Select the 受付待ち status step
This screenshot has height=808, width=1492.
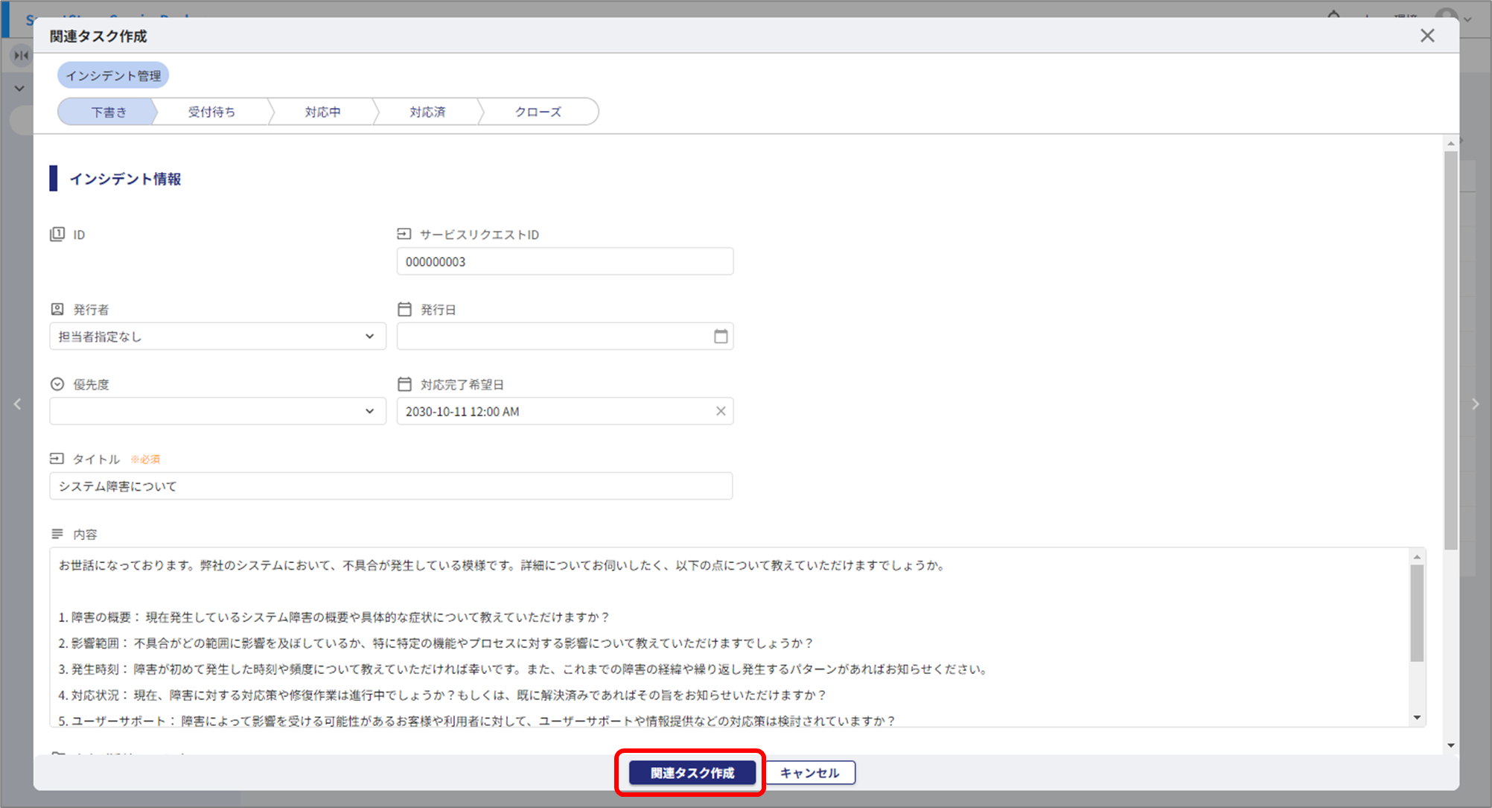coord(211,112)
